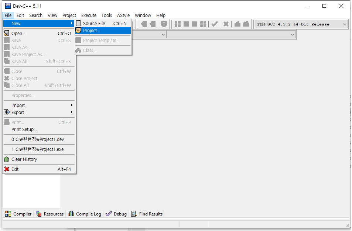Open the Execute menu
The width and height of the screenshot is (352, 231).
[89, 15]
